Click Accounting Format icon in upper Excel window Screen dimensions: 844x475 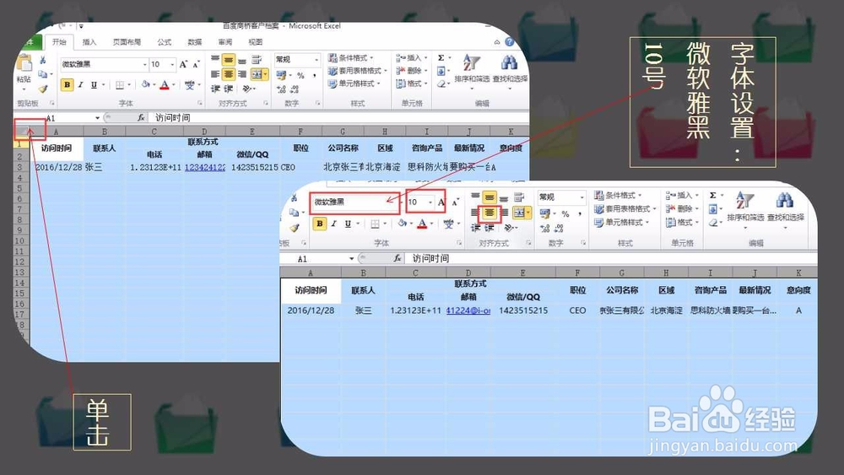(x=281, y=76)
